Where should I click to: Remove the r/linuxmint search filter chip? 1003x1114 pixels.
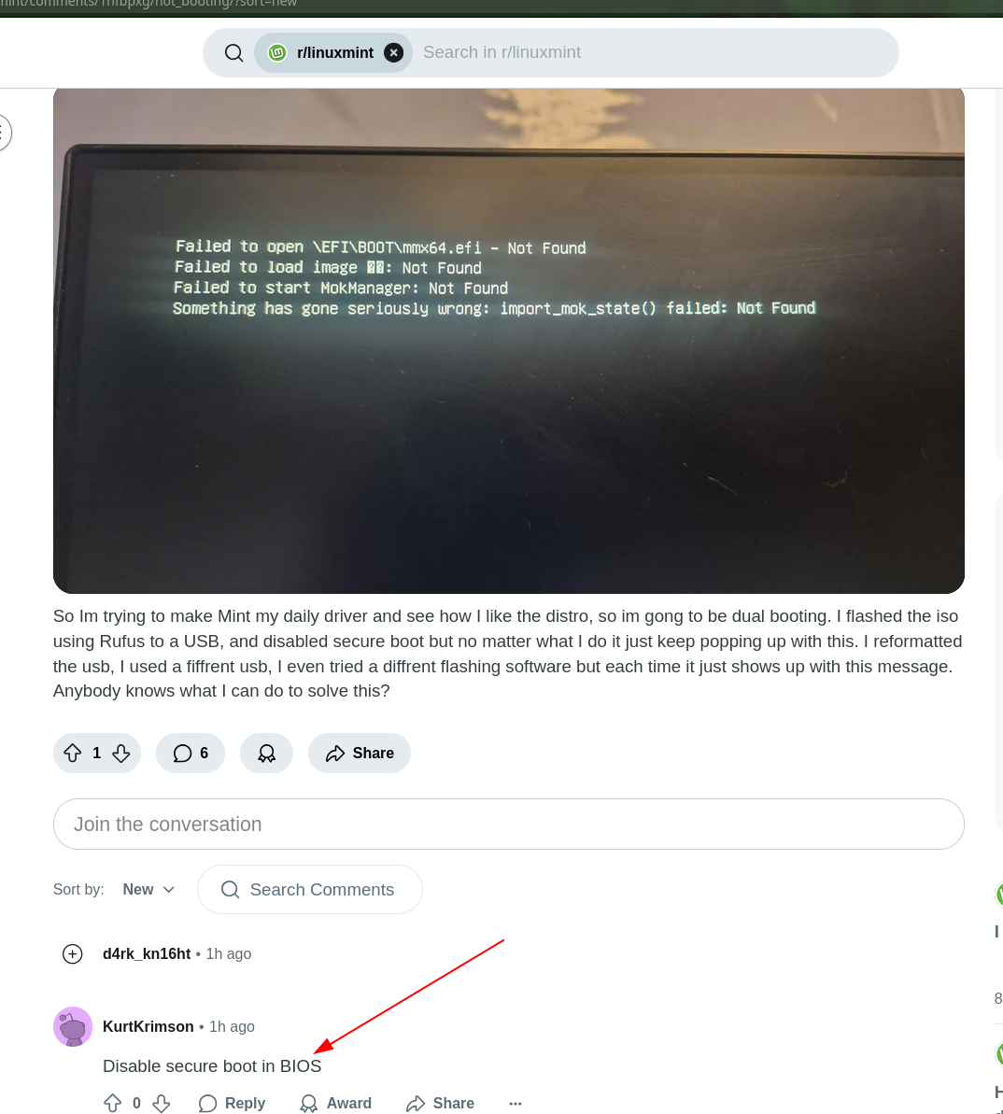tap(393, 52)
